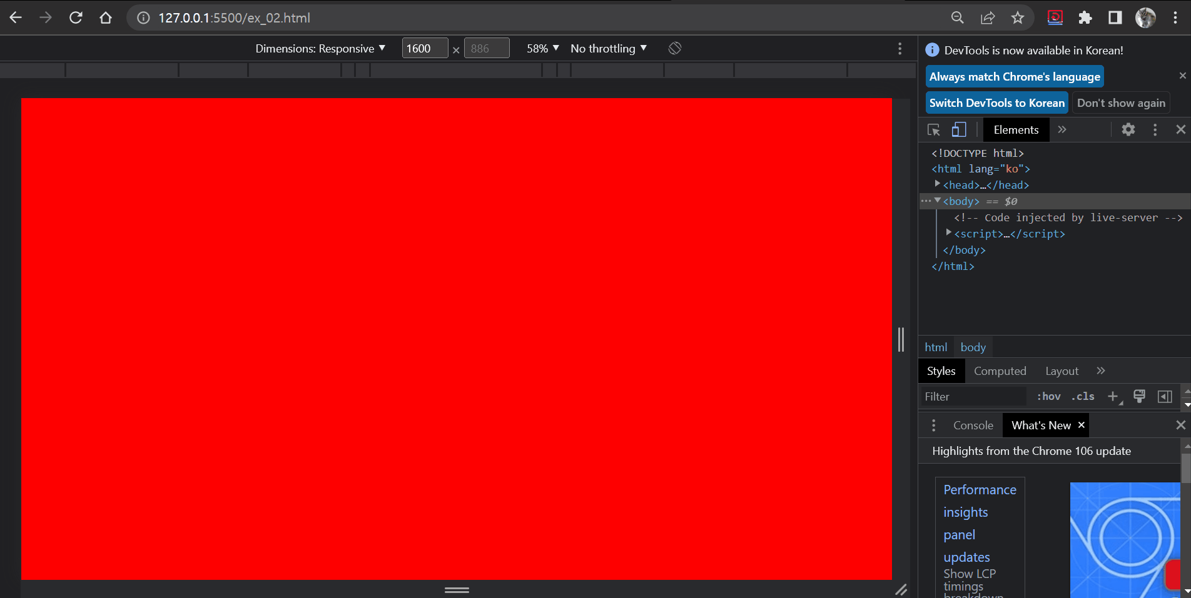Show more style pane tabs chevron
Viewport: 1191px width, 598px height.
[x=1101, y=371]
